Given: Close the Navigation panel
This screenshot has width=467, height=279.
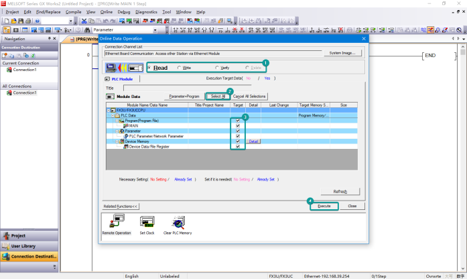Looking at the screenshot, I should 54,38.
